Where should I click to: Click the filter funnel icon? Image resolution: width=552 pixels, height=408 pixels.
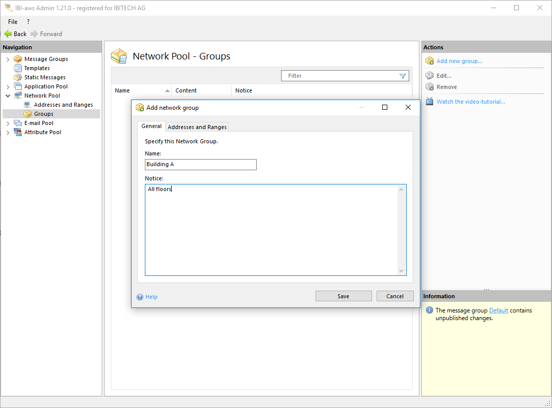click(403, 76)
